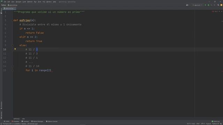
Task: Click the esPrimo function name on line 3
Action: (25, 20)
